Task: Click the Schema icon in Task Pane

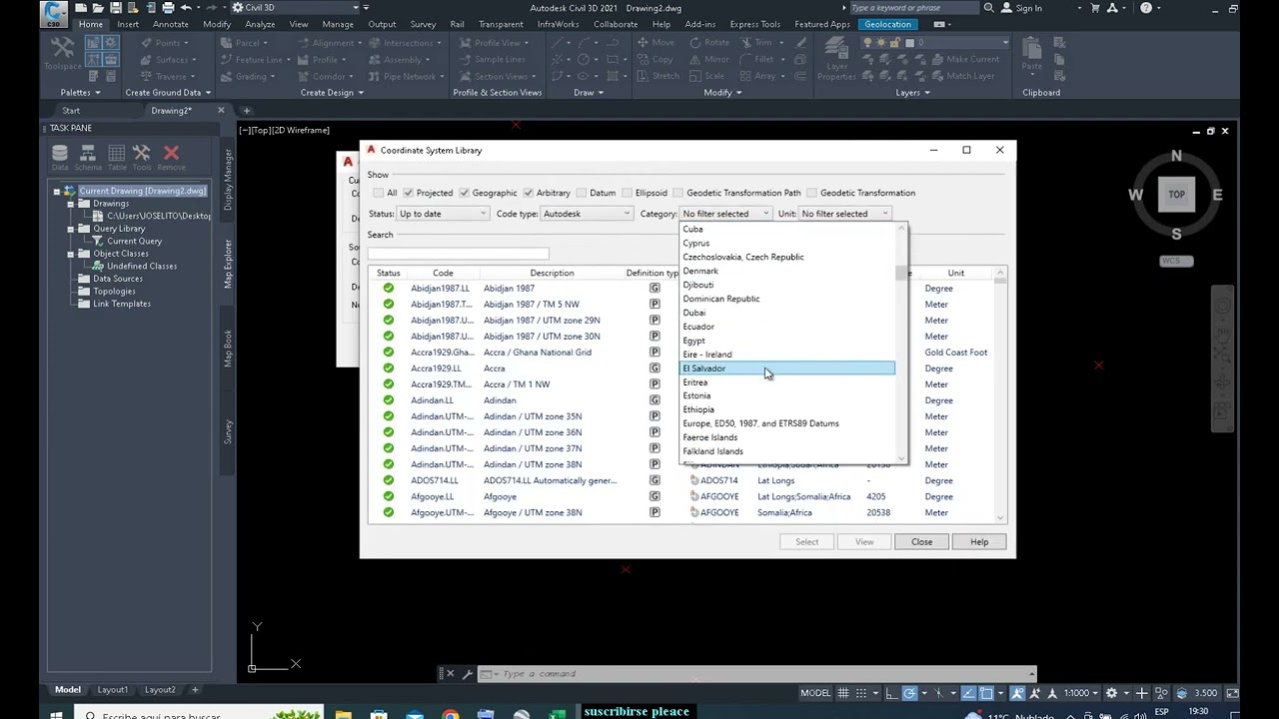Action: coord(88,157)
